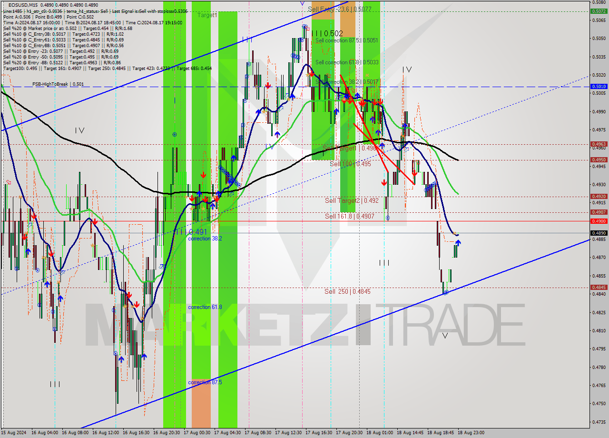Click the 'Target100: 0.495' targets info line
Viewport: 609px width, 438px height.
click(x=108, y=68)
